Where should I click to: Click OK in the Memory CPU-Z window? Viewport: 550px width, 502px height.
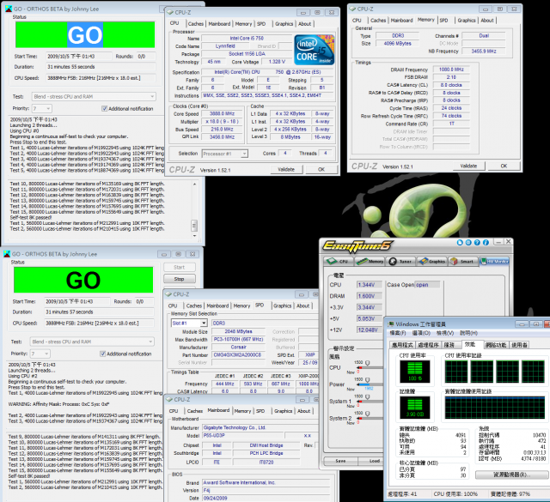(x=504, y=166)
